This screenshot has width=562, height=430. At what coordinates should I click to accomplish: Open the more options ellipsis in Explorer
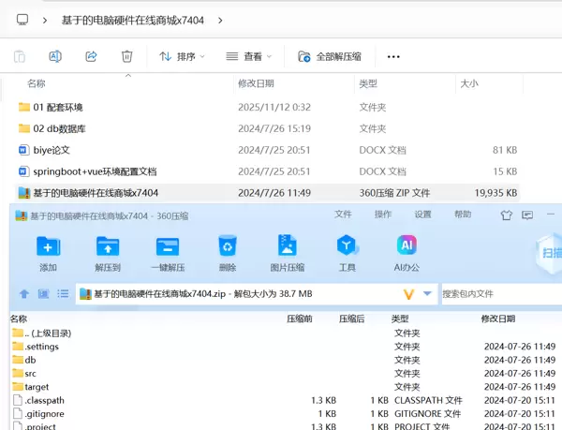click(393, 56)
